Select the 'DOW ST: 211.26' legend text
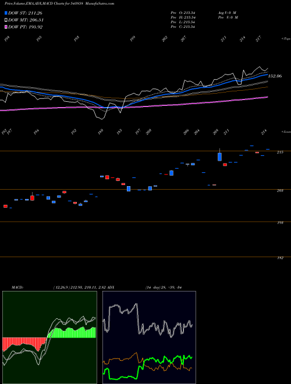The width and height of the screenshot is (291, 384). 25,13
